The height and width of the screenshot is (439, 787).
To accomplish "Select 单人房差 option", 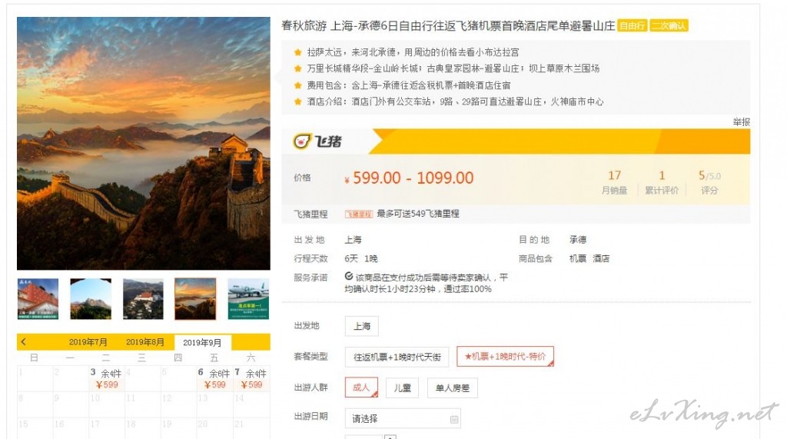I will pos(452,388).
